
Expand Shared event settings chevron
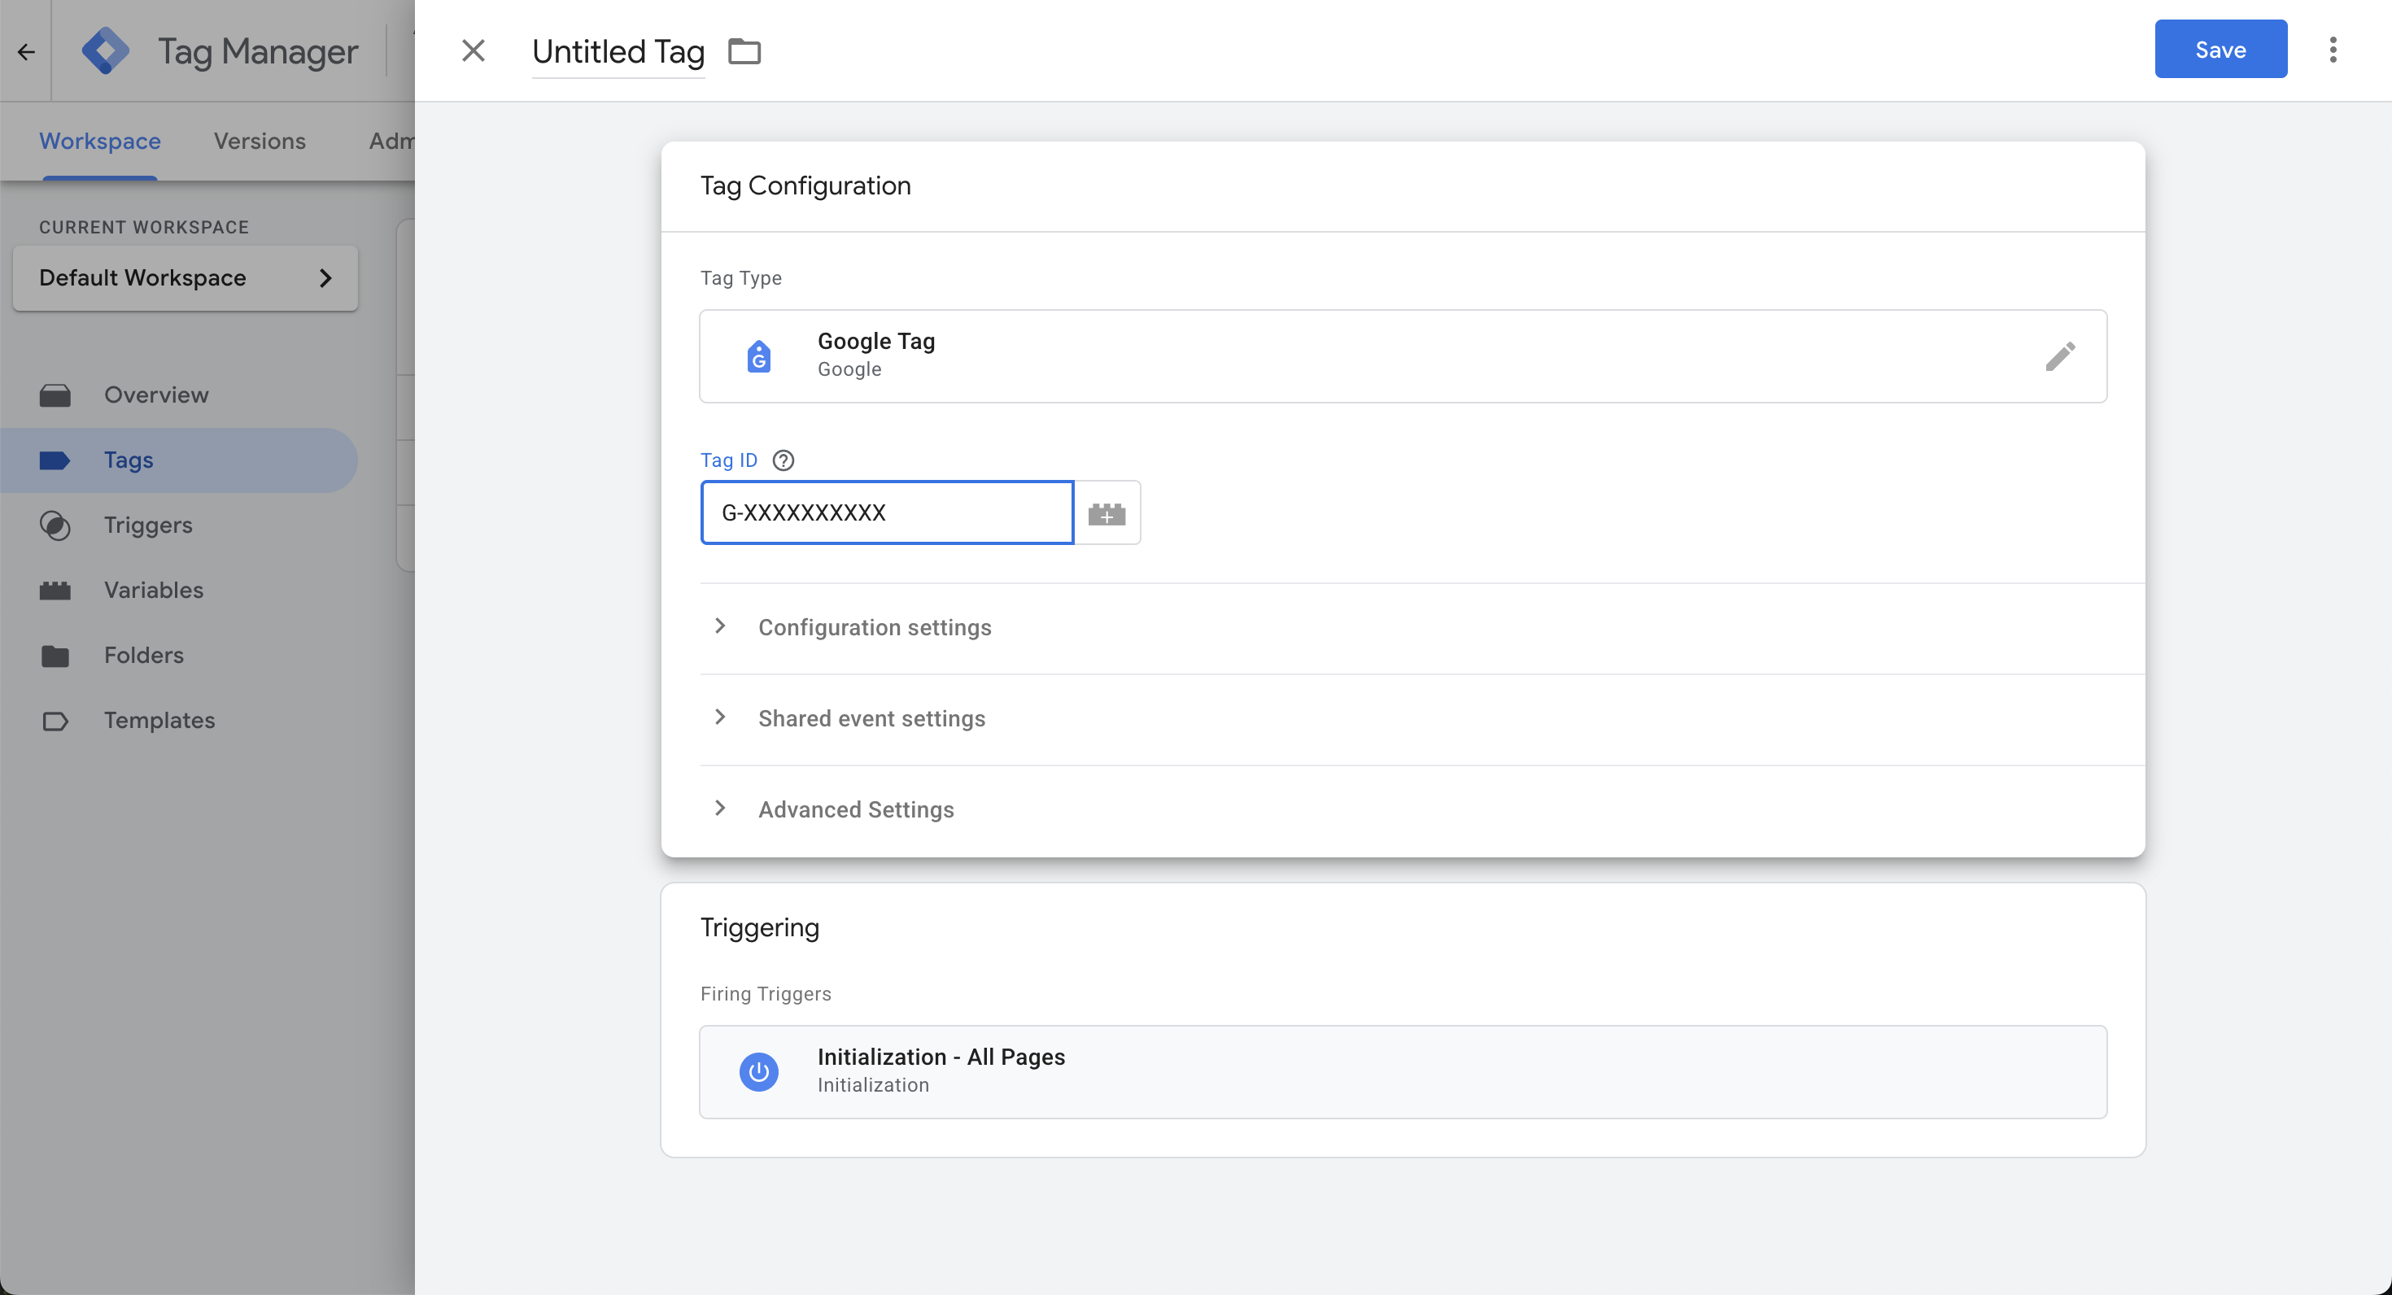tap(720, 717)
